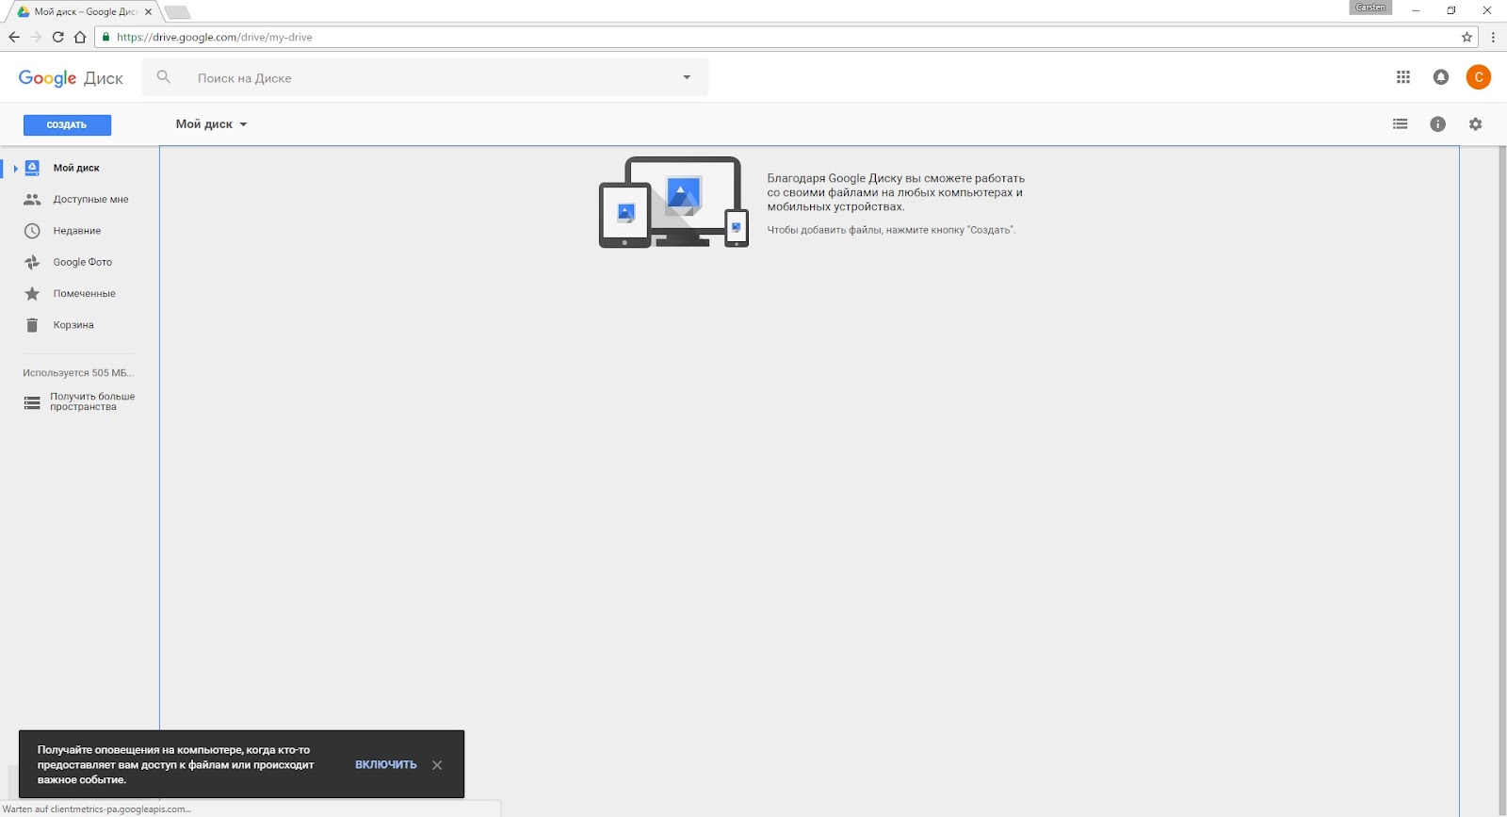Open the Мой диск header dropdown
The image size is (1507, 817).
point(211,124)
